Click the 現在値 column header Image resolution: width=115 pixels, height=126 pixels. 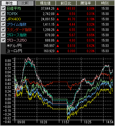[45, 3]
